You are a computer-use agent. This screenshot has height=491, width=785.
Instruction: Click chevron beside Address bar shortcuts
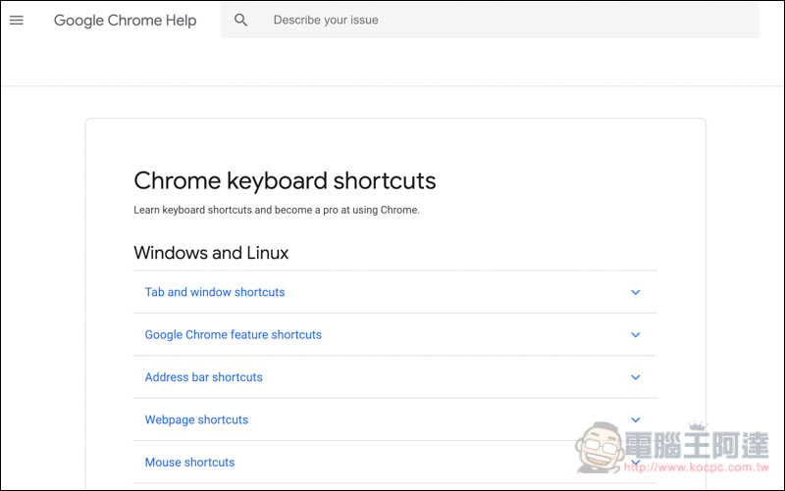click(635, 377)
